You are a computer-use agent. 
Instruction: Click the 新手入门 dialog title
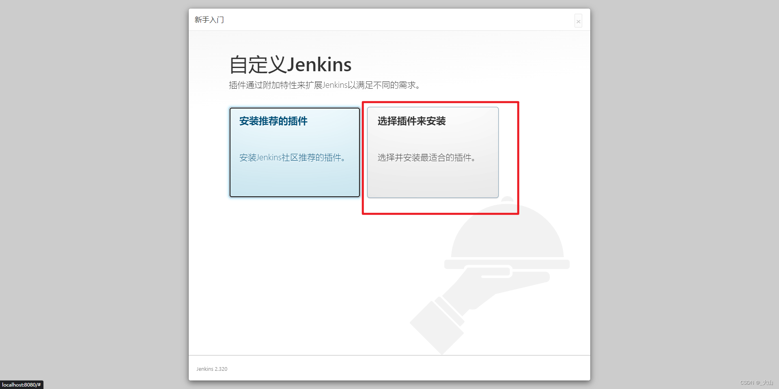(209, 20)
